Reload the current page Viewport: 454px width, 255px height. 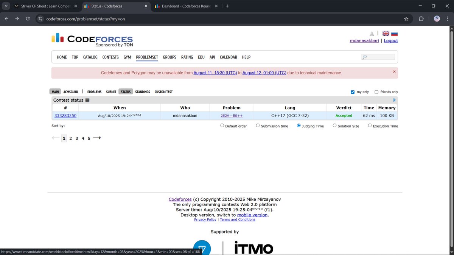(28, 19)
